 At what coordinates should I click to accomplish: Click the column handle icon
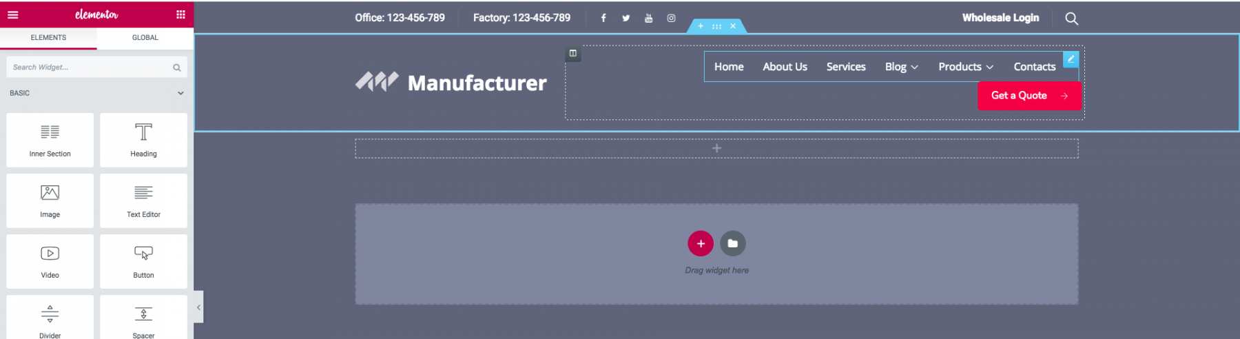[x=572, y=54]
